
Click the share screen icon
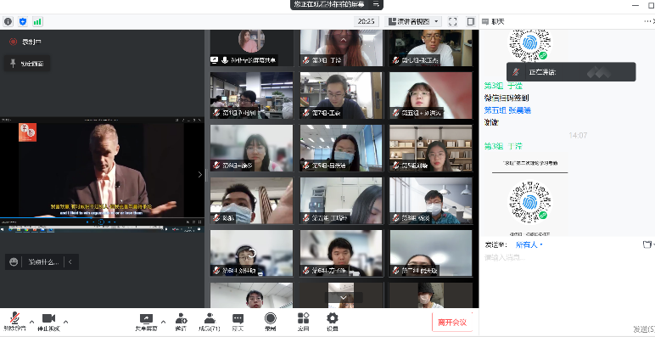(x=146, y=322)
